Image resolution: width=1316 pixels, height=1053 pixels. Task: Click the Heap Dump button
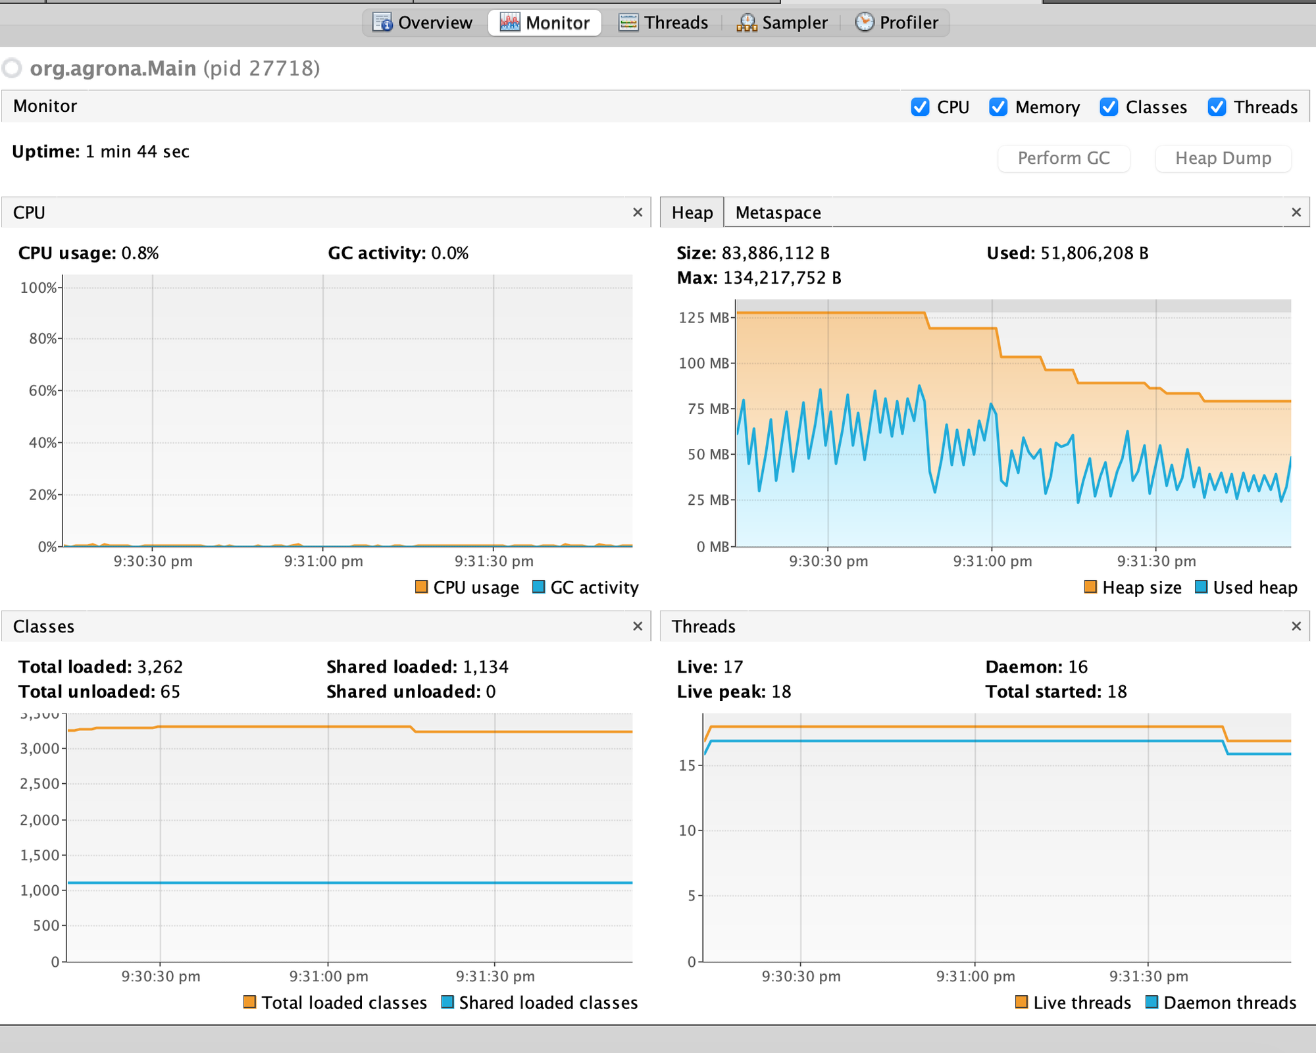click(x=1223, y=158)
